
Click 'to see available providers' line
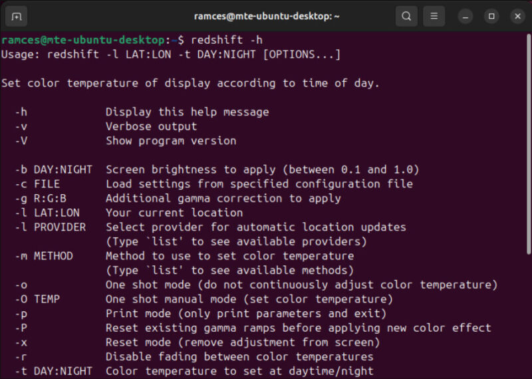236,241
